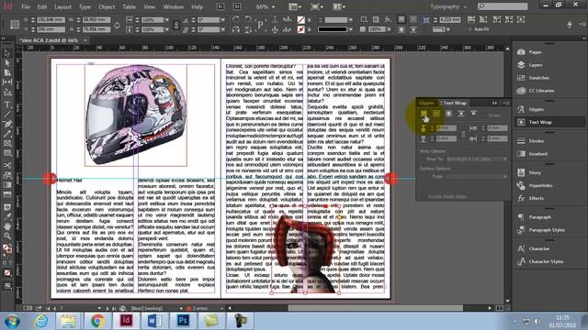Select Jump to next column option
This screenshot has width=588, height=330.
pyautogui.click(x=474, y=114)
